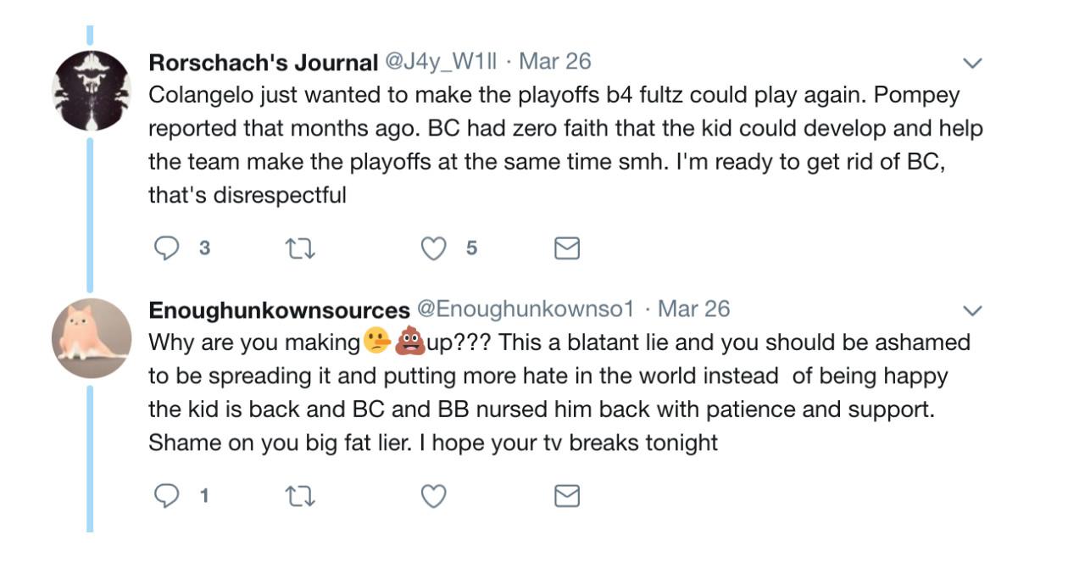The height and width of the screenshot is (568, 1068).
Task: Open Mar 26 timestamp on Enoughunkownsources tweet
Action: 694,309
